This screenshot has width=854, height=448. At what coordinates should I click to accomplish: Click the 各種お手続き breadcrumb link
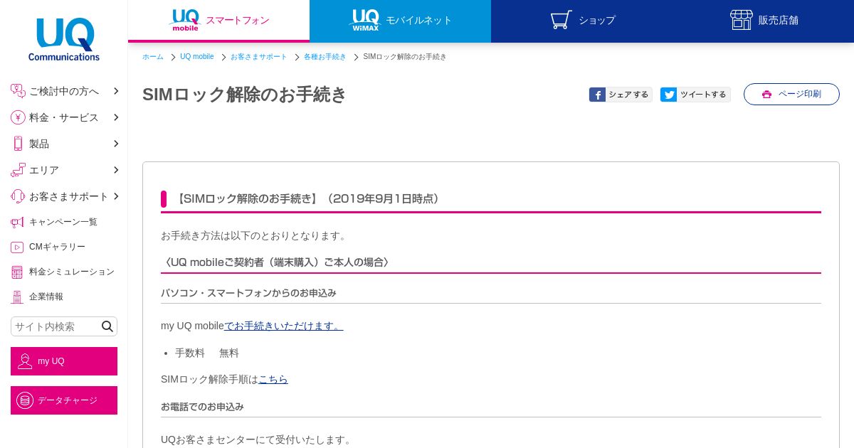point(325,57)
